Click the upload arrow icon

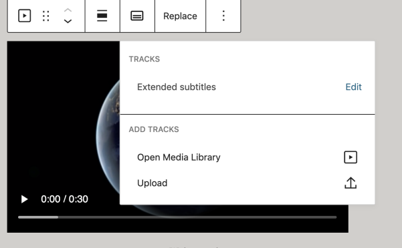(x=350, y=183)
